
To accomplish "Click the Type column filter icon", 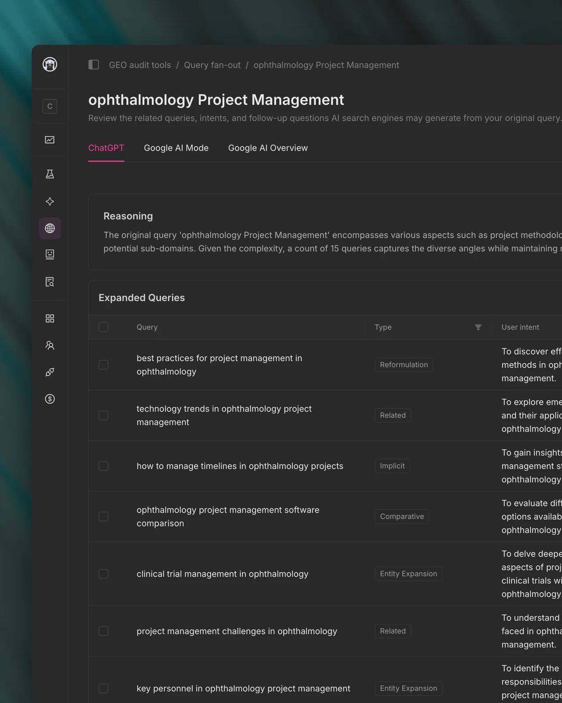I will (478, 327).
